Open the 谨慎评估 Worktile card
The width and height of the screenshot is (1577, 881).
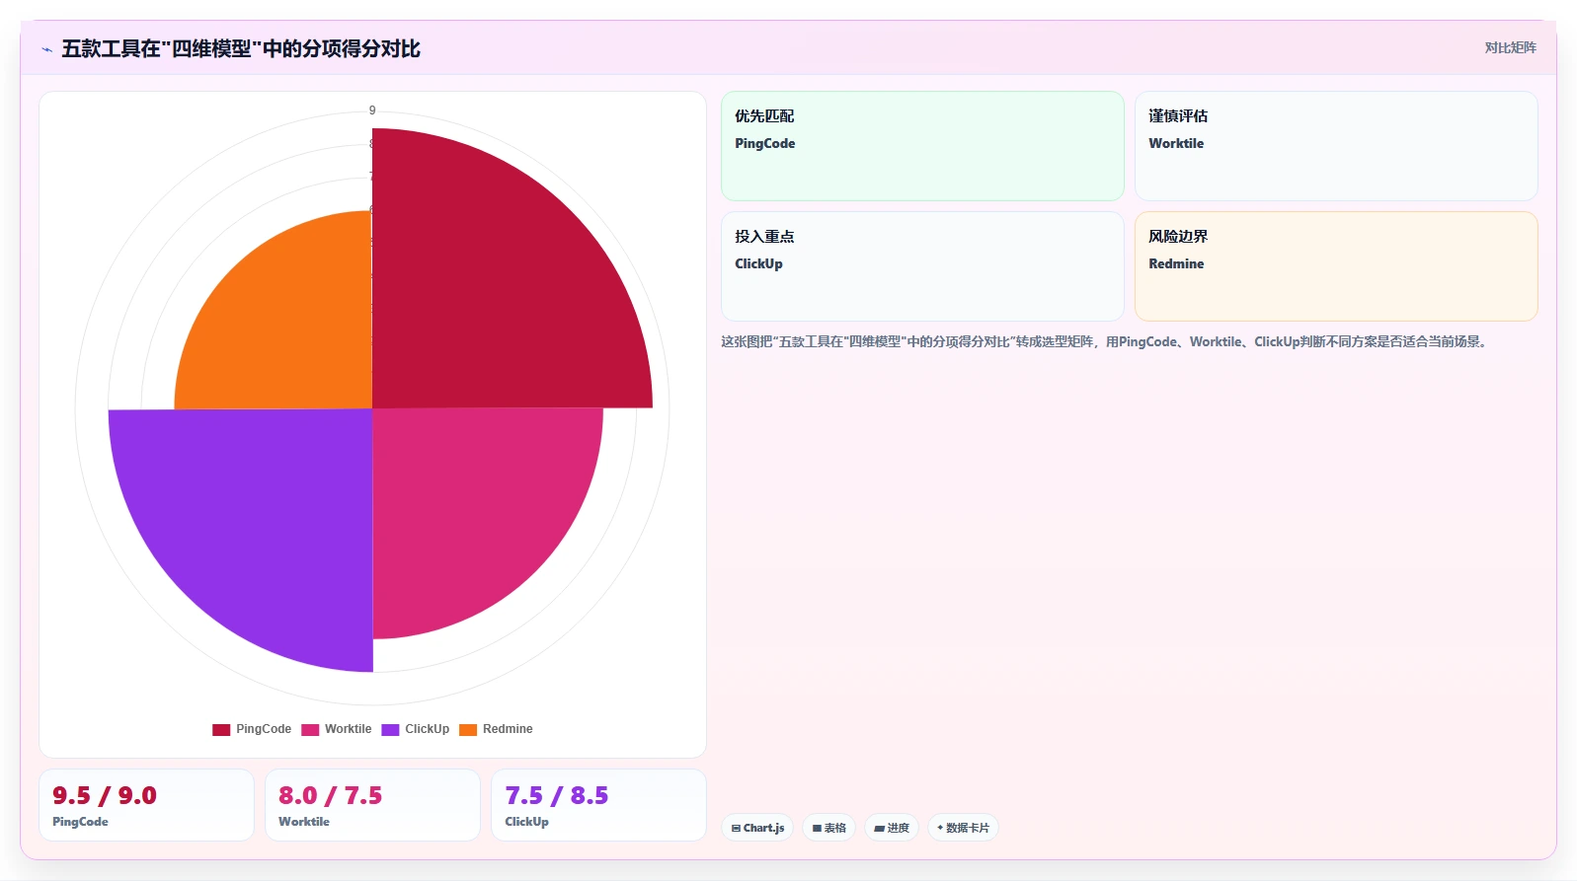click(1336, 146)
